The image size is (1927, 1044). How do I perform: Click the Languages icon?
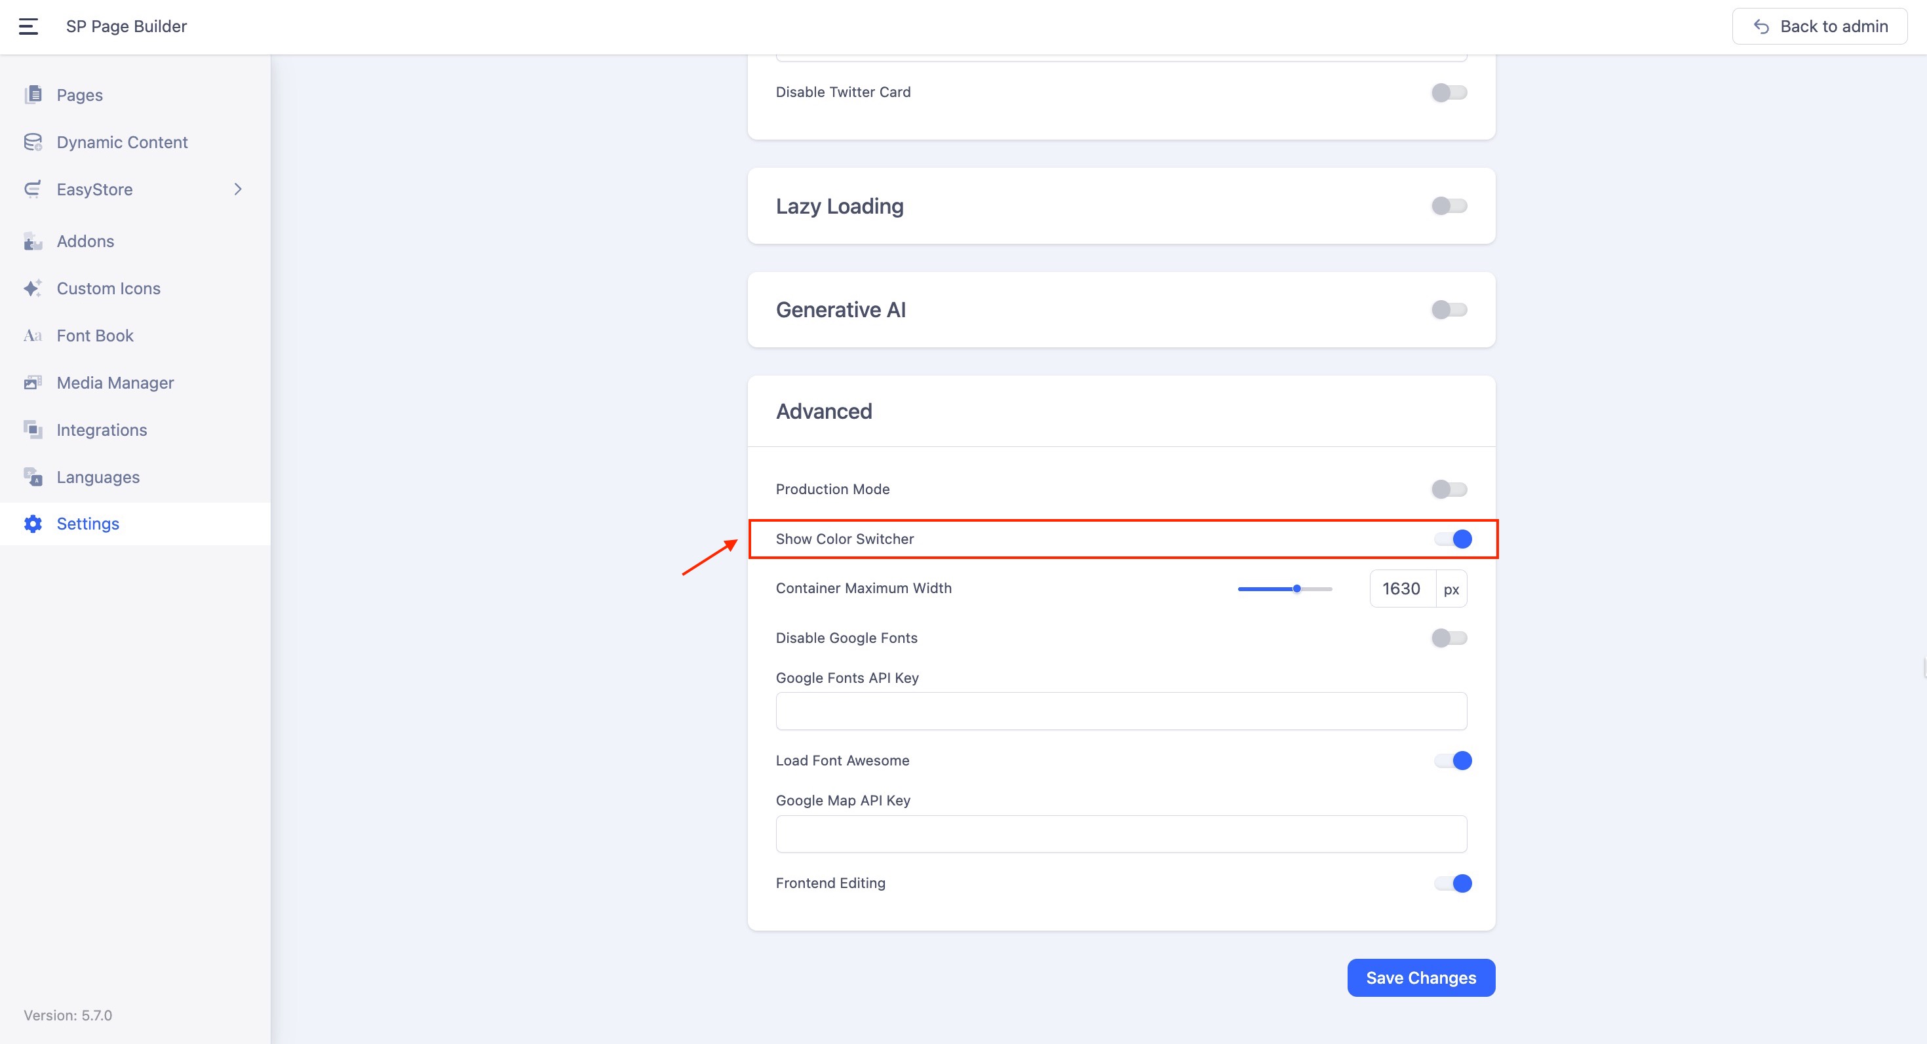33,477
